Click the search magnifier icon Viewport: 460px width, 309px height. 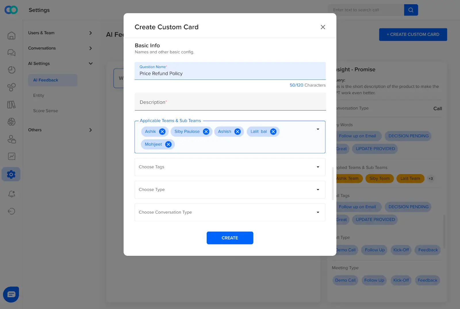(411, 10)
